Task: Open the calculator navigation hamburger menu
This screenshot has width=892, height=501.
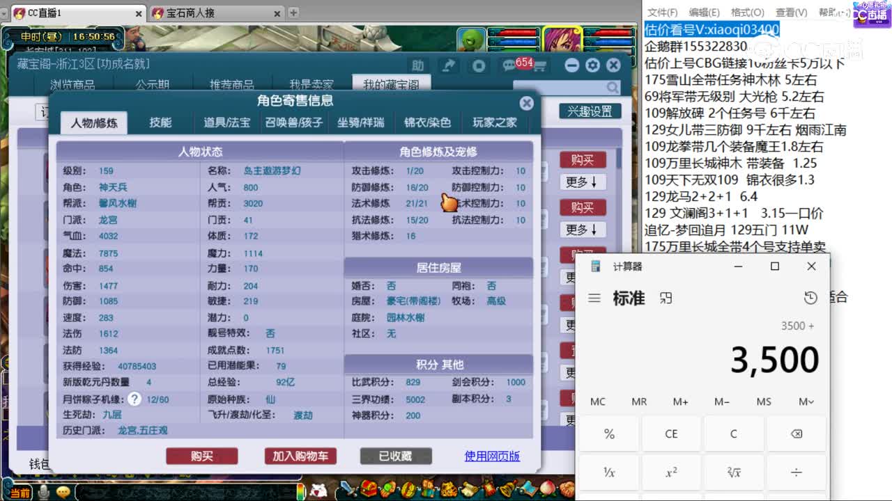Action: [x=594, y=298]
